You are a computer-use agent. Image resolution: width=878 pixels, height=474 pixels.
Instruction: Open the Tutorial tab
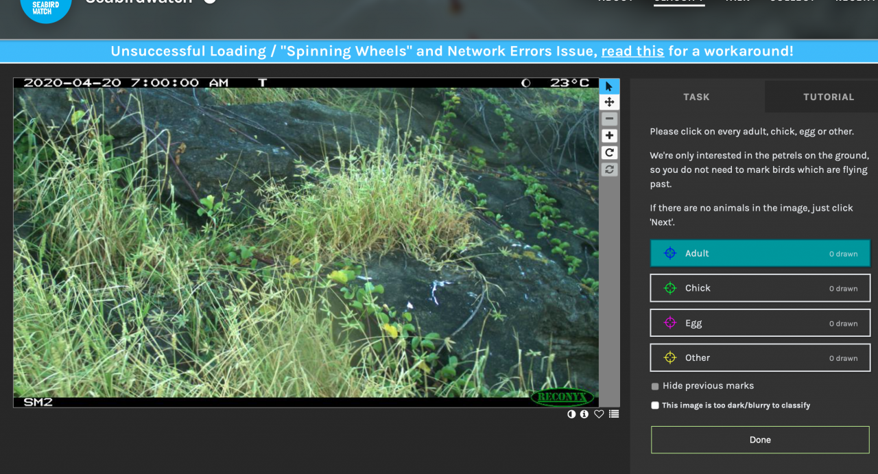(829, 97)
